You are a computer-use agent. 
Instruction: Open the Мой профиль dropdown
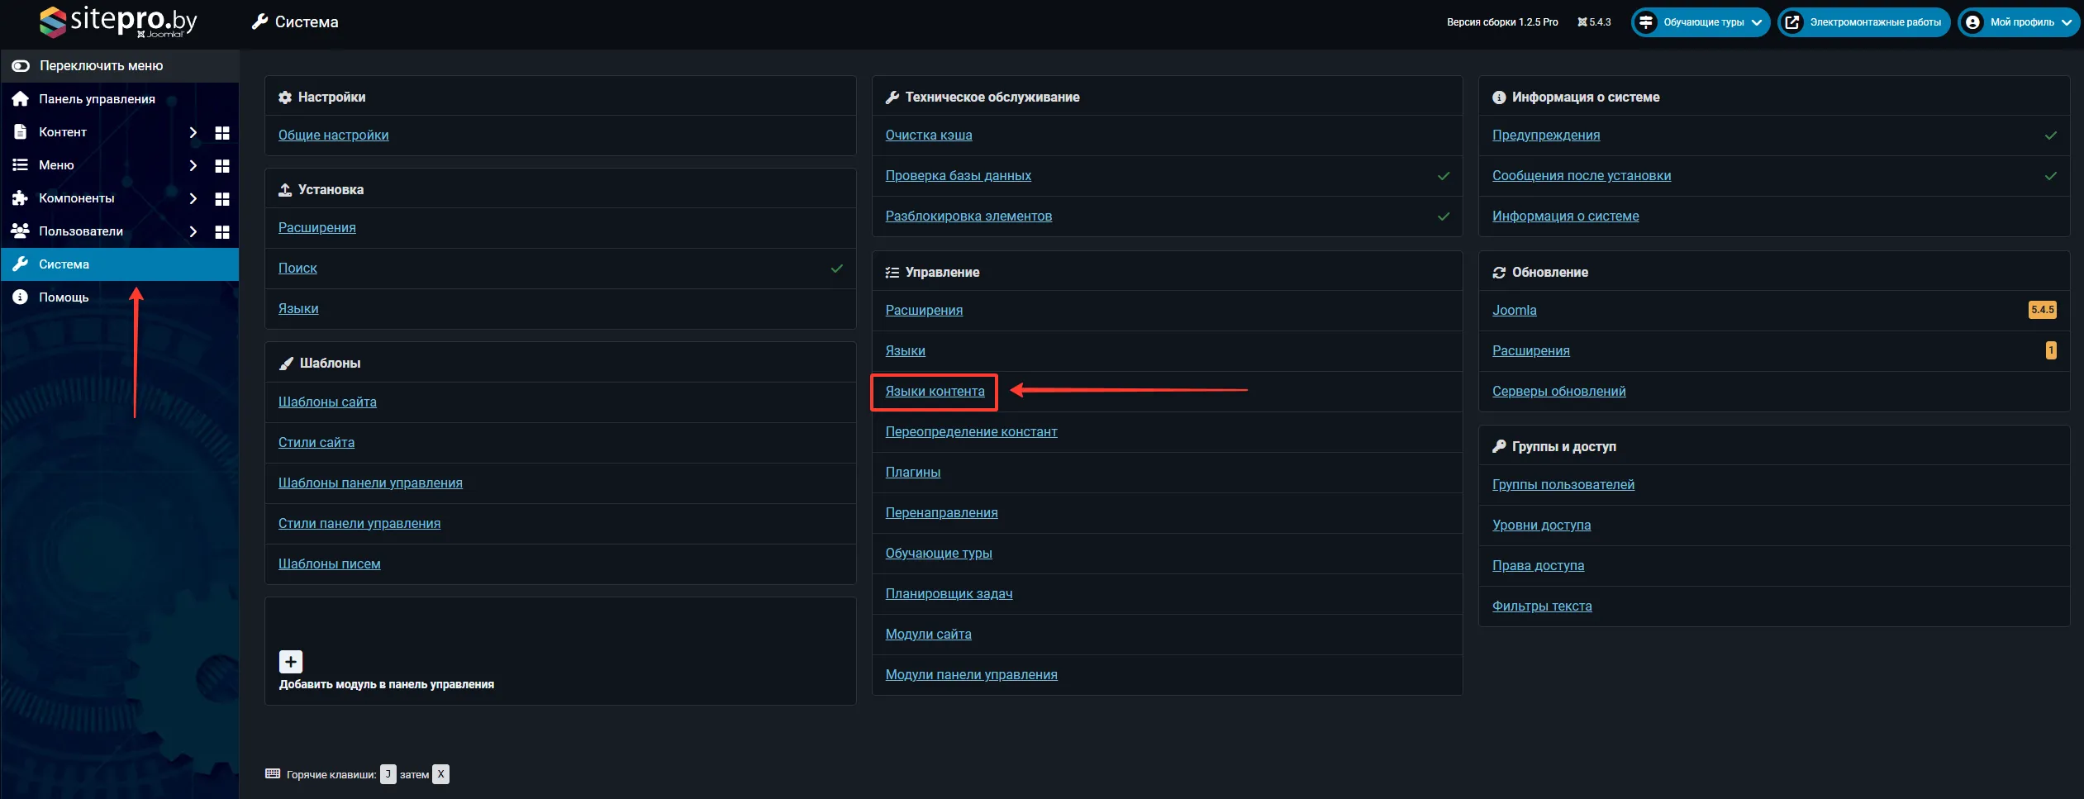pos(2019,22)
